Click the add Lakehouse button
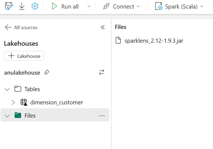The image size is (213, 149). click(24, 56)
